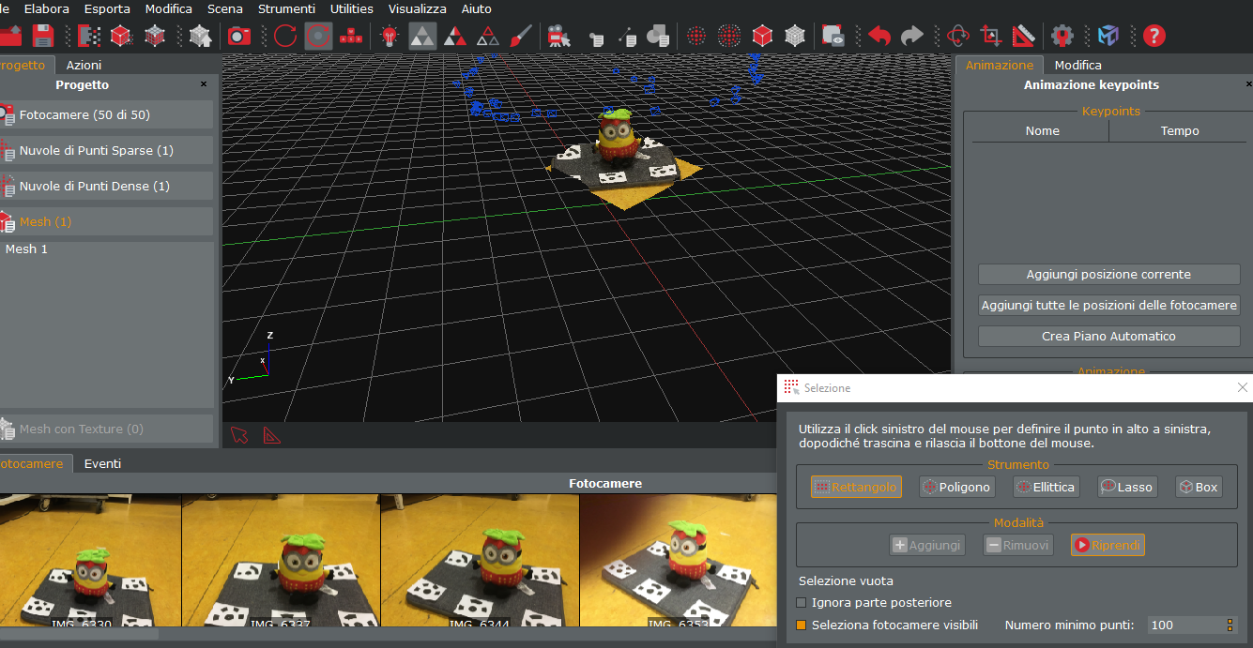Switch to the Modifica tab in right panel
The image size is (1253, 648).
point(1077,65)
